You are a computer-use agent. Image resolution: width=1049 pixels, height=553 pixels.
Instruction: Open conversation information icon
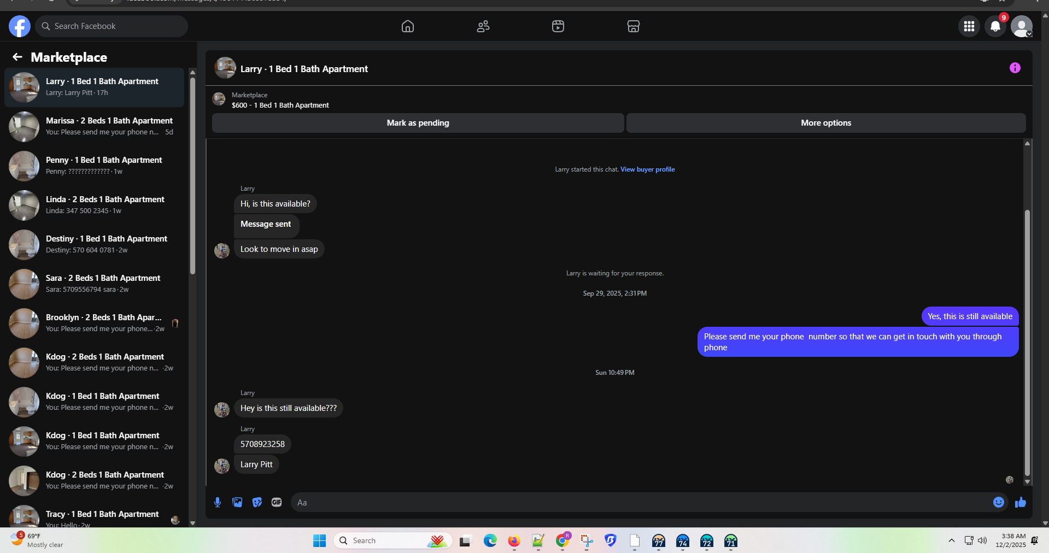pyautogui.click(x=1015, y=68)
